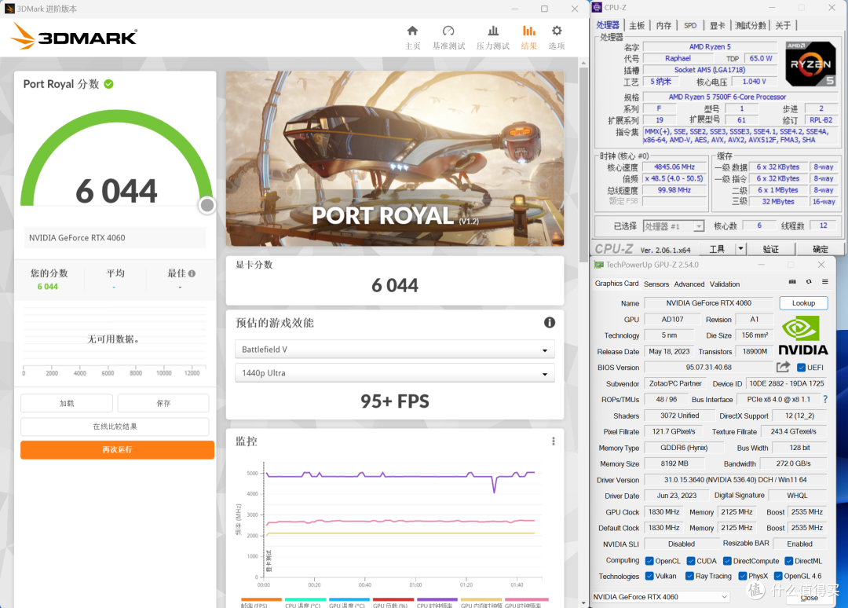Click the Ryzen 5 logo in CPU-Z
The height and width of the screenshot is (608, 848).
(x=810, y=64)
